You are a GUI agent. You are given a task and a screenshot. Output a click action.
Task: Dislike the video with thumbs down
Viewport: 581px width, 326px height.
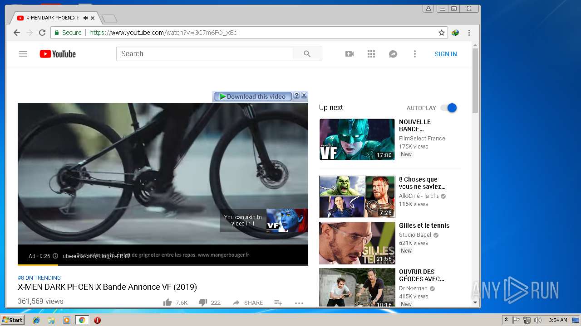click(x=203, y=302)
